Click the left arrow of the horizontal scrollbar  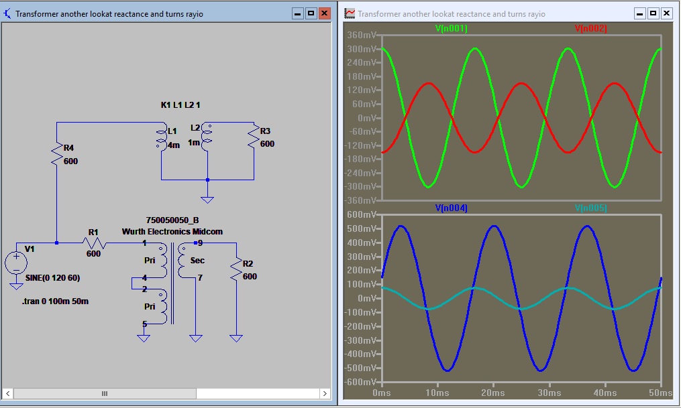[7, 395]
